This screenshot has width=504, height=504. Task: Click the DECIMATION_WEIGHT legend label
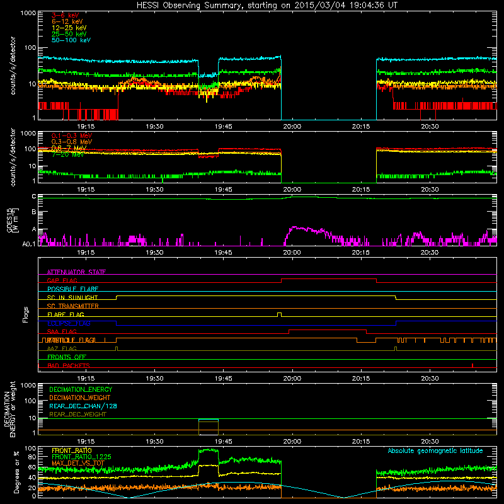point(80,398)
